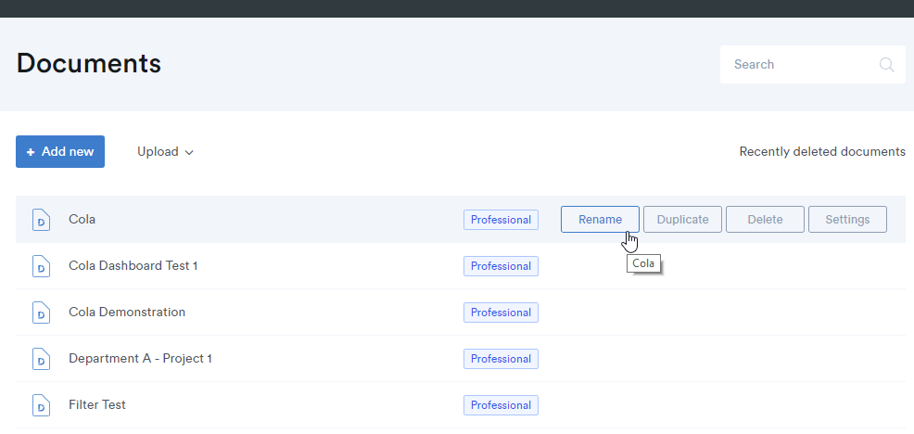Click the Cola Demonstration document icon
914x434 pixels.
pos(41,313)
